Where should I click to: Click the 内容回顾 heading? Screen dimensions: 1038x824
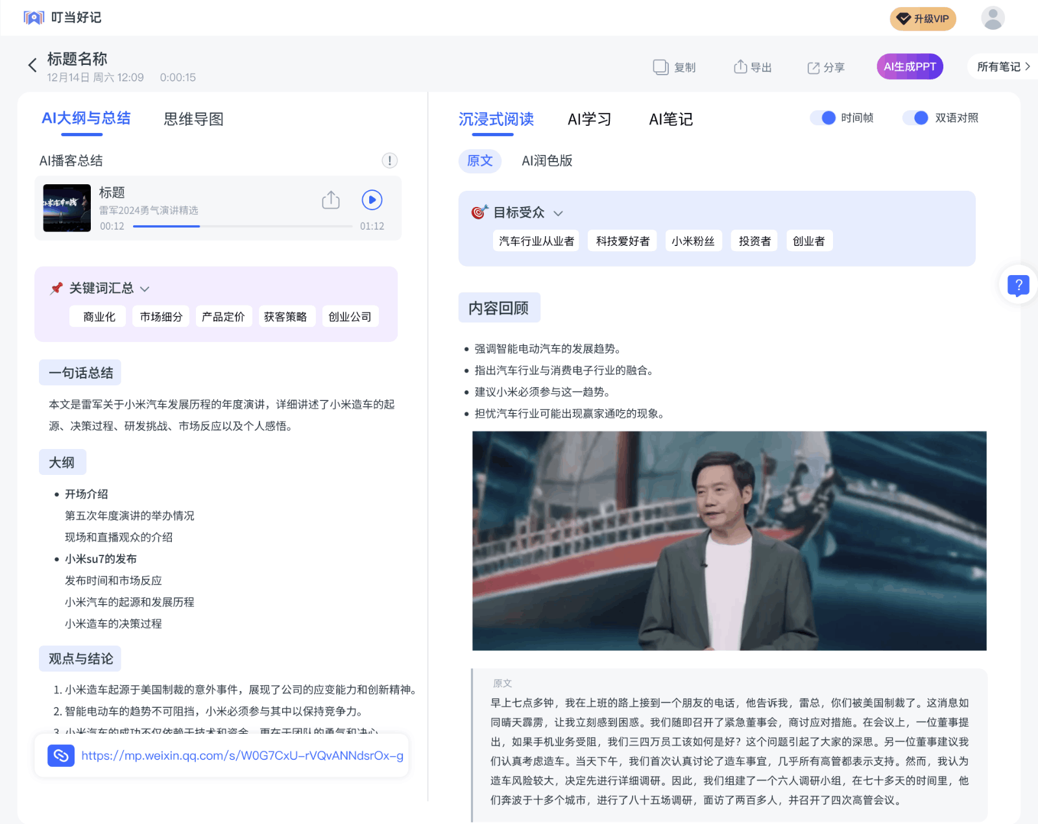499,308
